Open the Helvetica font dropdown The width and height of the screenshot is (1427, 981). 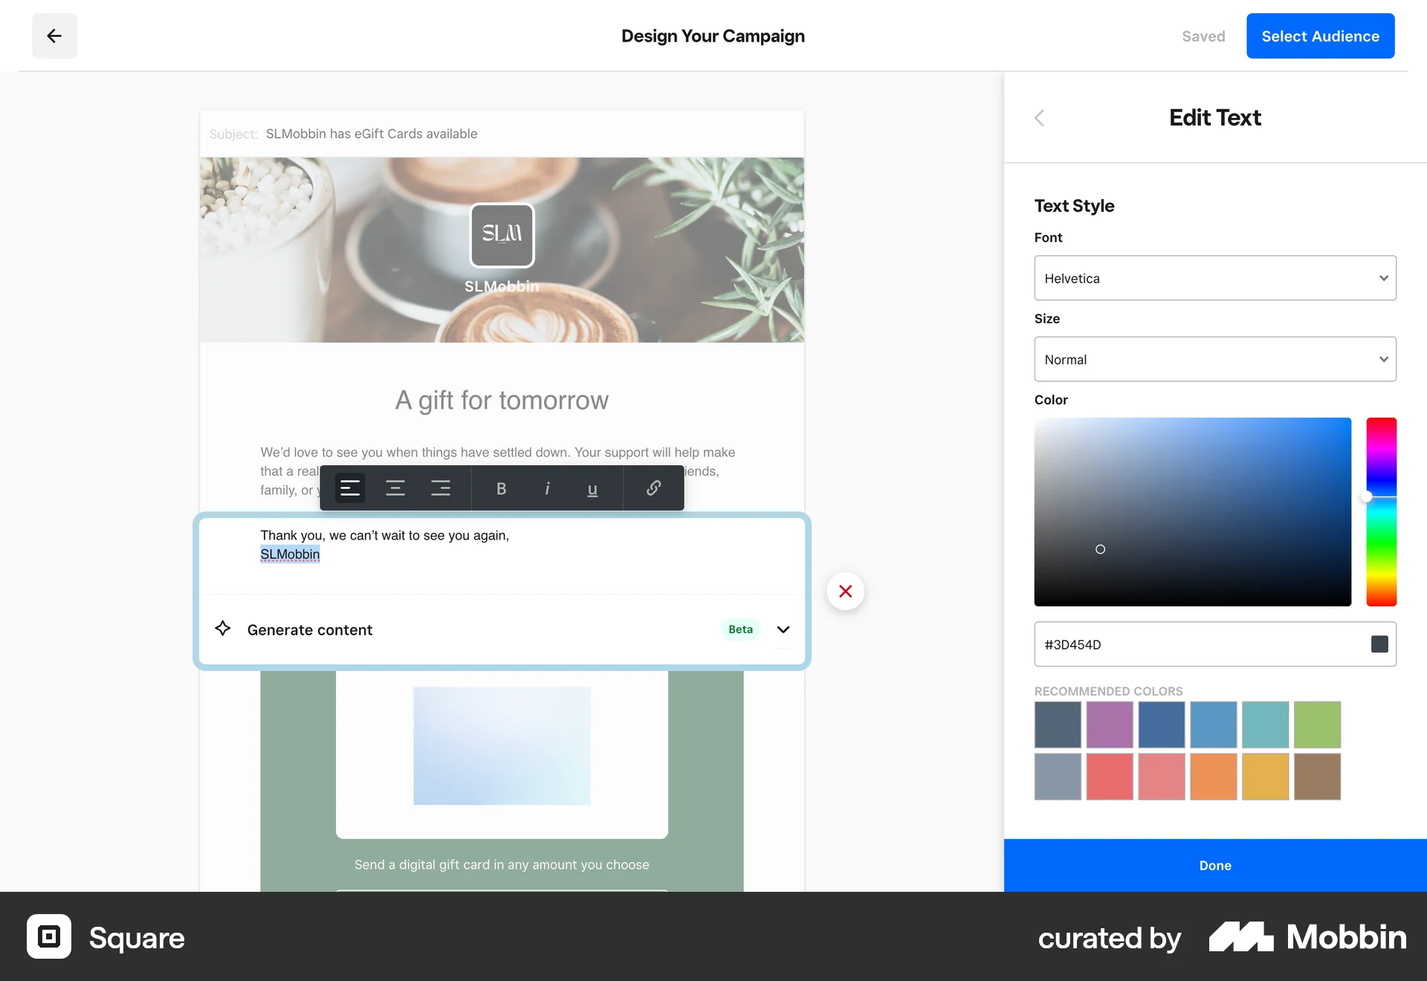1214,278
